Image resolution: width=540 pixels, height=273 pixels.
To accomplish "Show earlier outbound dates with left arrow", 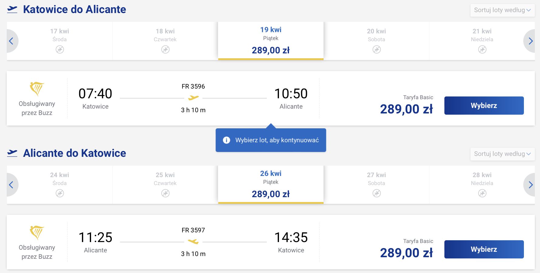I will 11,41.
